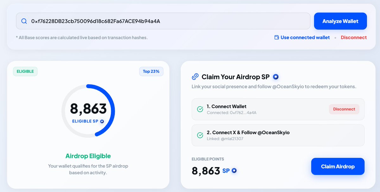Click the SP token icon beside eligible points total
This screenshot has height=192, width=380.
(234, 171)
